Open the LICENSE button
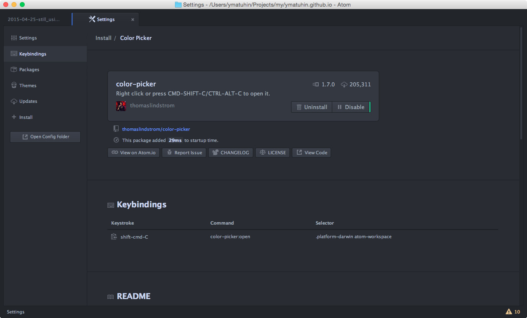 [273, 153]
